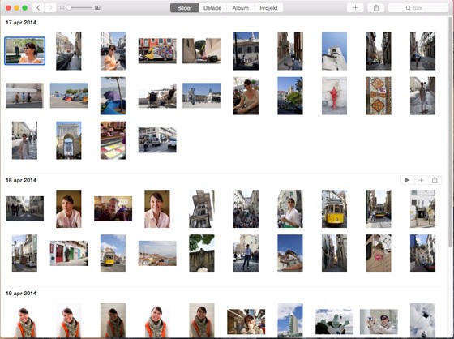Select the woman holding coffee cup photo
This screenshot has width=454, height=339.
[x=290, y=208]
